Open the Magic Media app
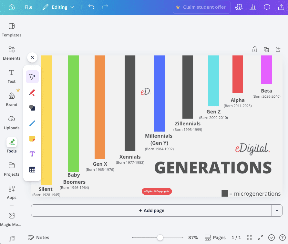The width and height of the screenshot is (288, 244). pos(11,220)
